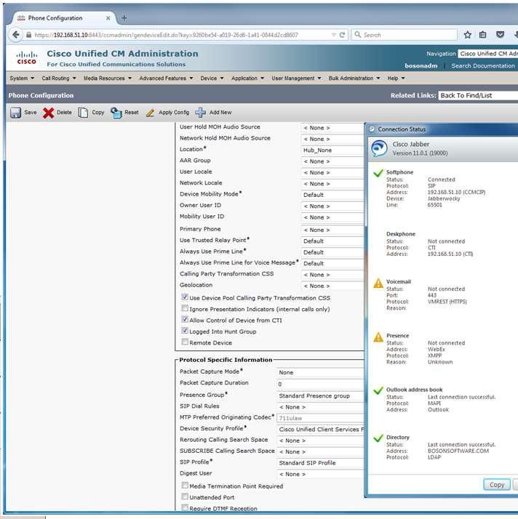
Task: Reload the page with refresh icon
Action: click(x=342, y=35)
